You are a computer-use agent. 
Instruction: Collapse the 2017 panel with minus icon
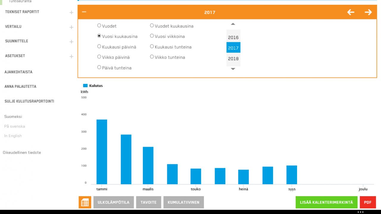pyautogui.click(x=84, y=12)
